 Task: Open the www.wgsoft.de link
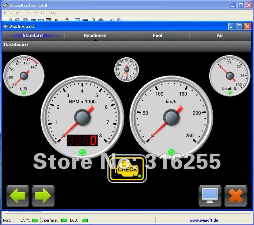[204, 220]
